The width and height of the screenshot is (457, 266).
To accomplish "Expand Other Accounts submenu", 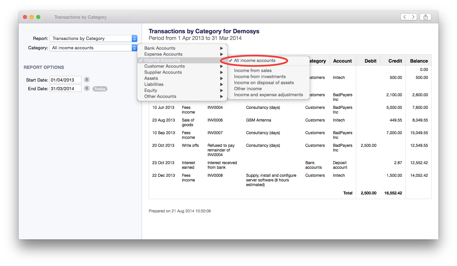I will (182, 96).
